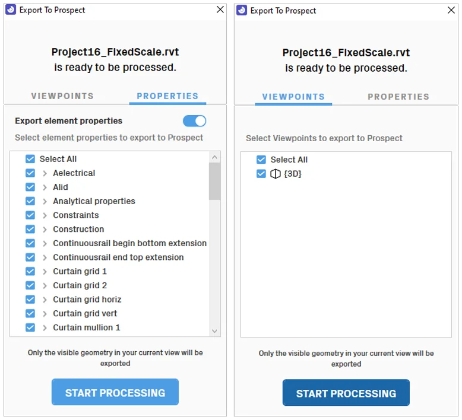Close the right Export To Prospect window
This screenshot has width=462, height=420.
(451, 10)
